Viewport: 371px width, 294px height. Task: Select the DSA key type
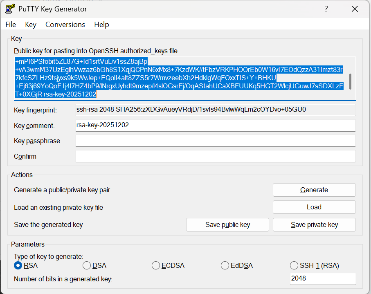pyautogui.click(x=87, y=266)
